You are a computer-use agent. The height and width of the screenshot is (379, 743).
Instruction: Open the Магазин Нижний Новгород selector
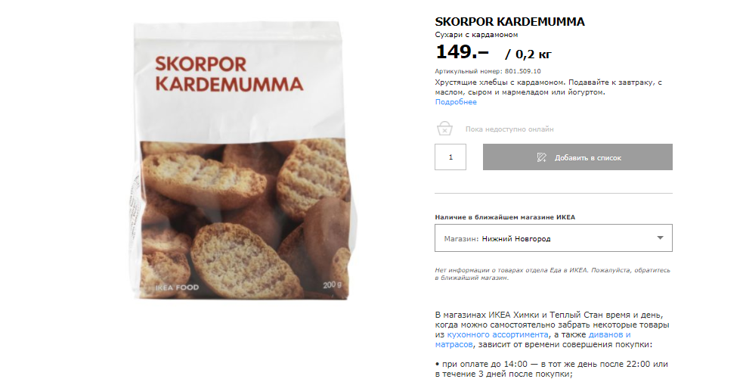pos(553,238)
